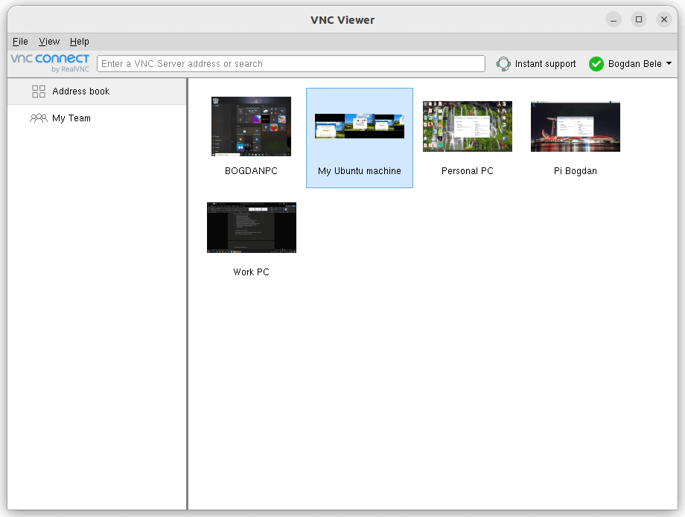
Task: Open the Personal PC connection thumbnail
Action: tap(467, 126)
